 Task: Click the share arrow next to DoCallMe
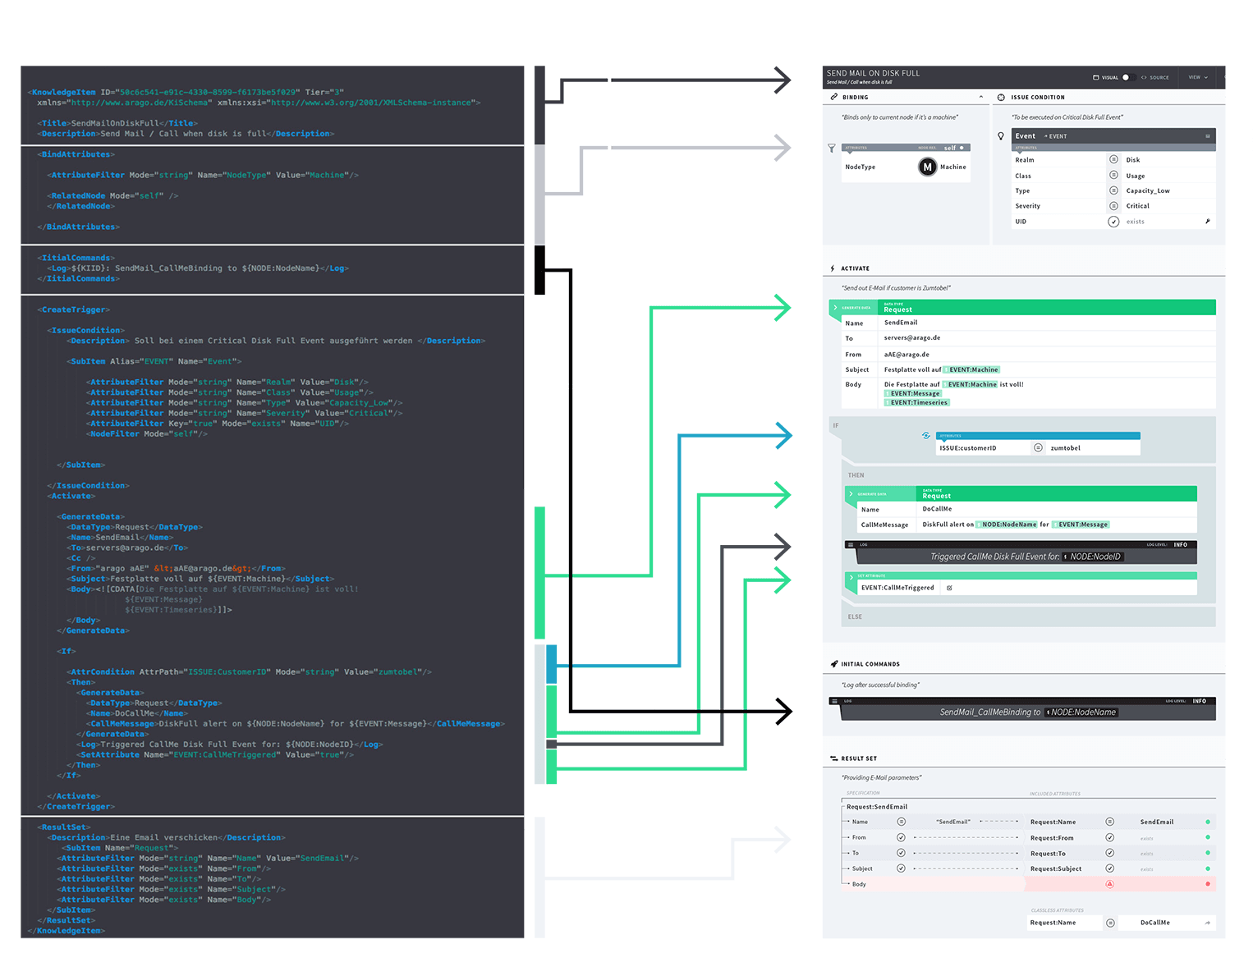[1207, 923]
